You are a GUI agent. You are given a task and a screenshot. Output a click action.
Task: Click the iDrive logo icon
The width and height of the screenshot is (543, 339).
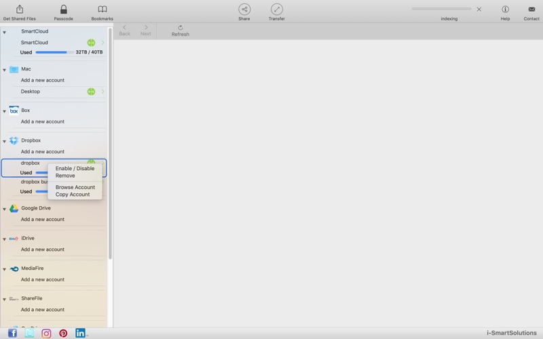point(14,239)
